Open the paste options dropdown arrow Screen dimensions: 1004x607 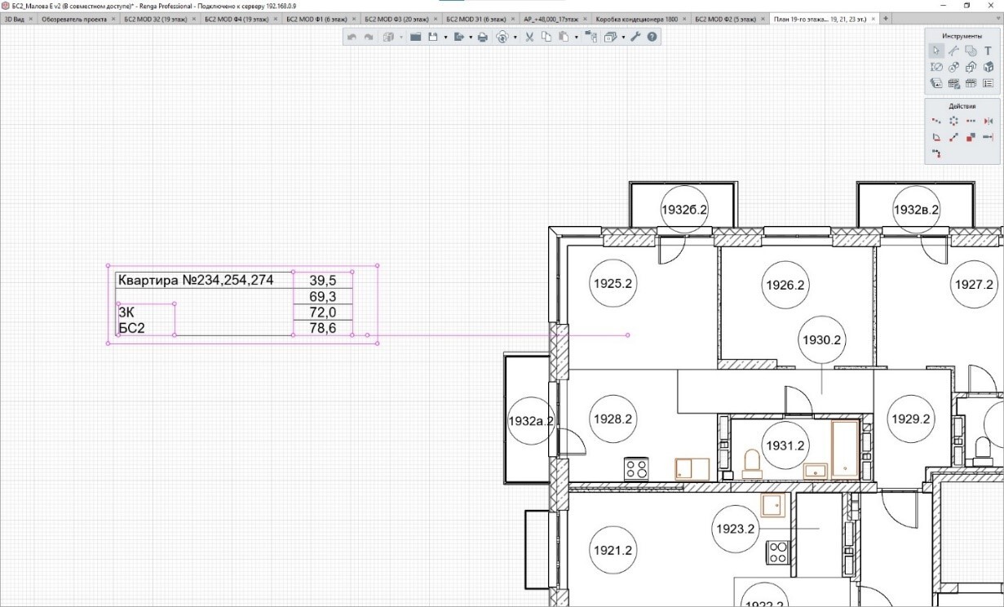click(x=576, y=37)
